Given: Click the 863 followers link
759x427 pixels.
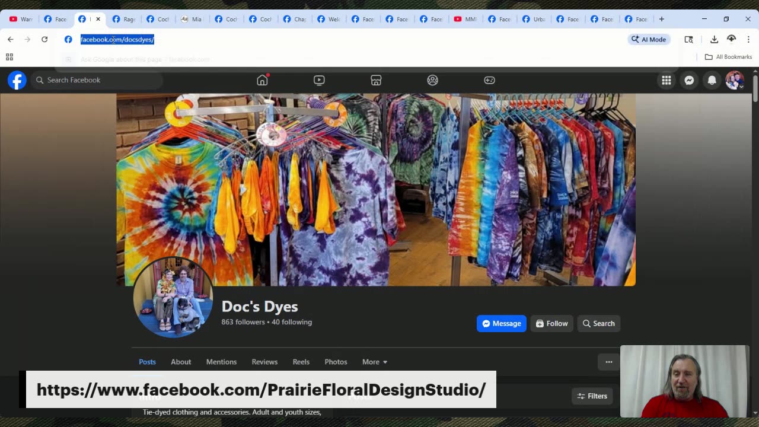Looking at the screenshot, I should click(x=243, y=322).
